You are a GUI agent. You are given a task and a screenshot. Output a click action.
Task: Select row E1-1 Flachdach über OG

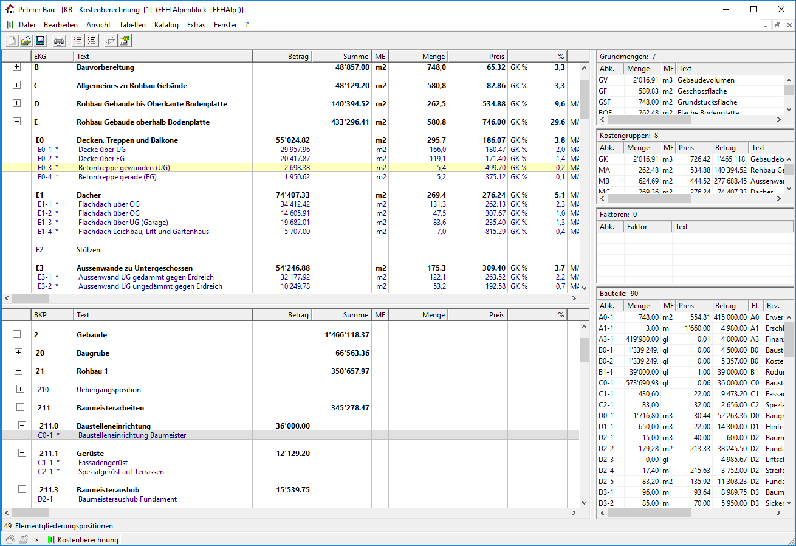pyautogui.click(x=109, y=204)
